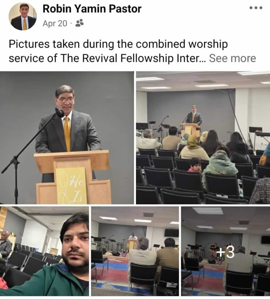Tap the yellow tie in profile avatar
The image size is (270, 299).
click(25, 24)
